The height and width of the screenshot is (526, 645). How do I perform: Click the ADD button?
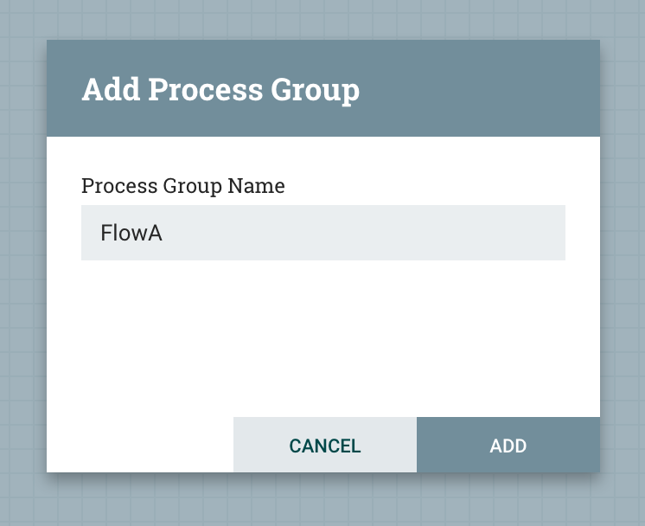tap(508, 446)
